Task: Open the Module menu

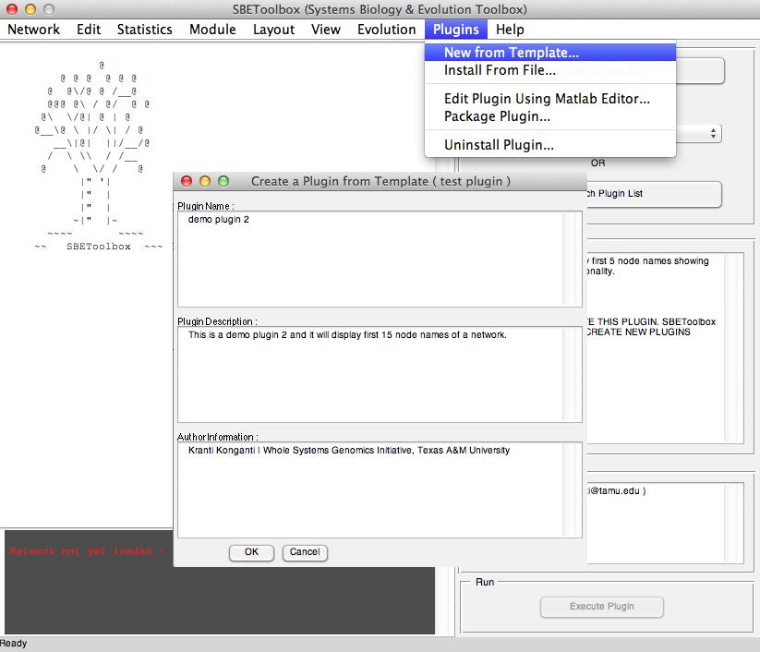Action: tap(212, 30)
